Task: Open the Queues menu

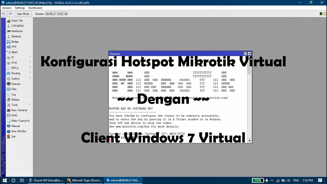Action: pos(19,84)
